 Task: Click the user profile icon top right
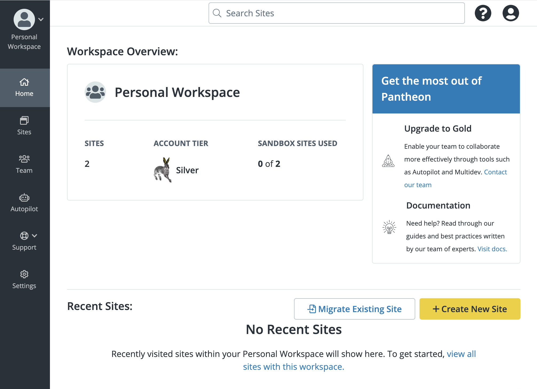click(x=510, y=13)
